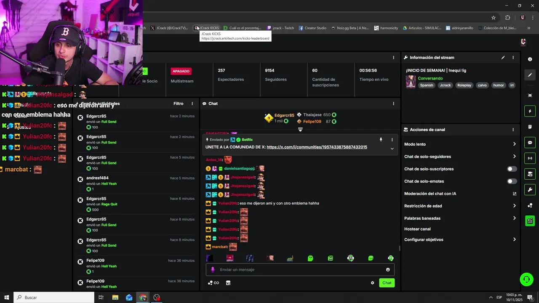This screenshot has height=303, width=539.
Task: Click the Windows Start button
Action: click(x=6, y=298)
